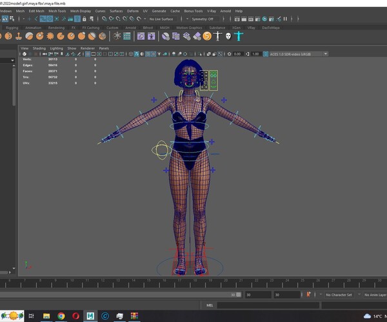The width and height of the screenshot is (387, 322).
Task: Click the Maya icon in the taskbar
Action: pos(90,316)
